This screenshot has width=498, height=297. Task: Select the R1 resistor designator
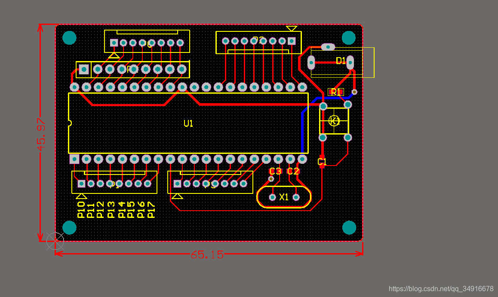click(336, 92)
